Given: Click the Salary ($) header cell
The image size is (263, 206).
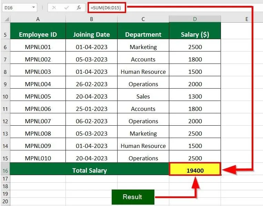Looking at the screenshot, I should click(x=195, y=31).
